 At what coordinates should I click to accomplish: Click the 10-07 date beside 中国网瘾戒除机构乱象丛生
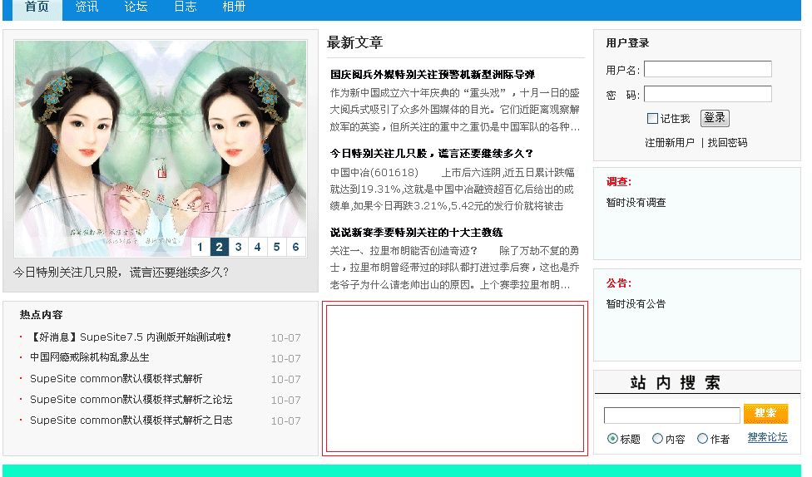tap(286, 358)
